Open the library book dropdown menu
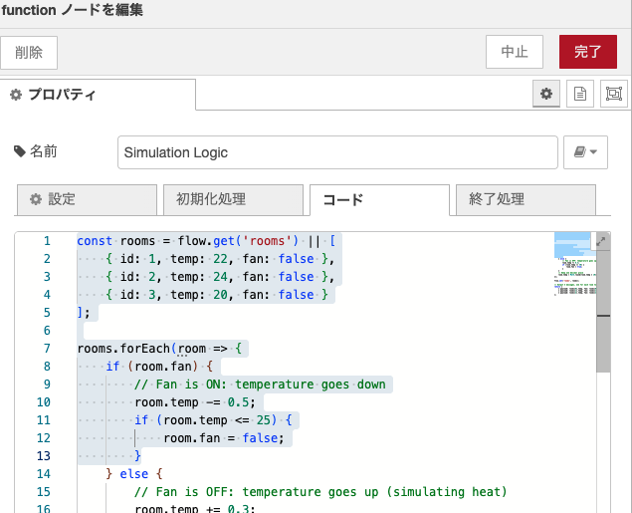The image size is (632, 513). (585, 152)
